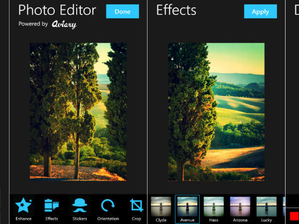This screenshot has width=299, height=224.
Task: Open the Stickers hat and mustache tool
Action: [x=80, y=209]
